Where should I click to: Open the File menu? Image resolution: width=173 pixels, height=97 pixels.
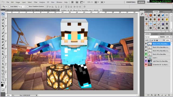pyautogui.click(x=8, y=2)
